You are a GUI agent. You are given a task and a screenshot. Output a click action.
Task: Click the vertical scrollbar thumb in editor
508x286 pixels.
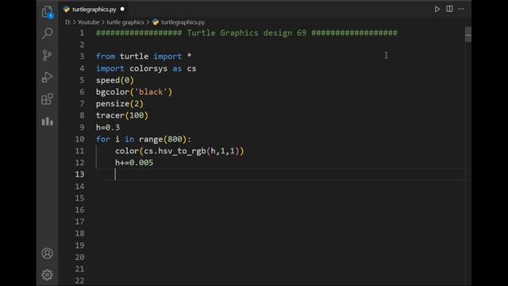pyautogui.click(x=468, y=34)
